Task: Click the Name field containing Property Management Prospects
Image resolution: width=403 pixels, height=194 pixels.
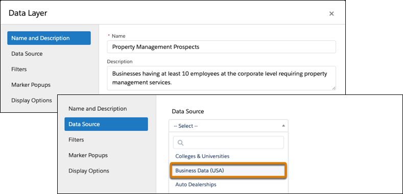Action: [221, 47]
